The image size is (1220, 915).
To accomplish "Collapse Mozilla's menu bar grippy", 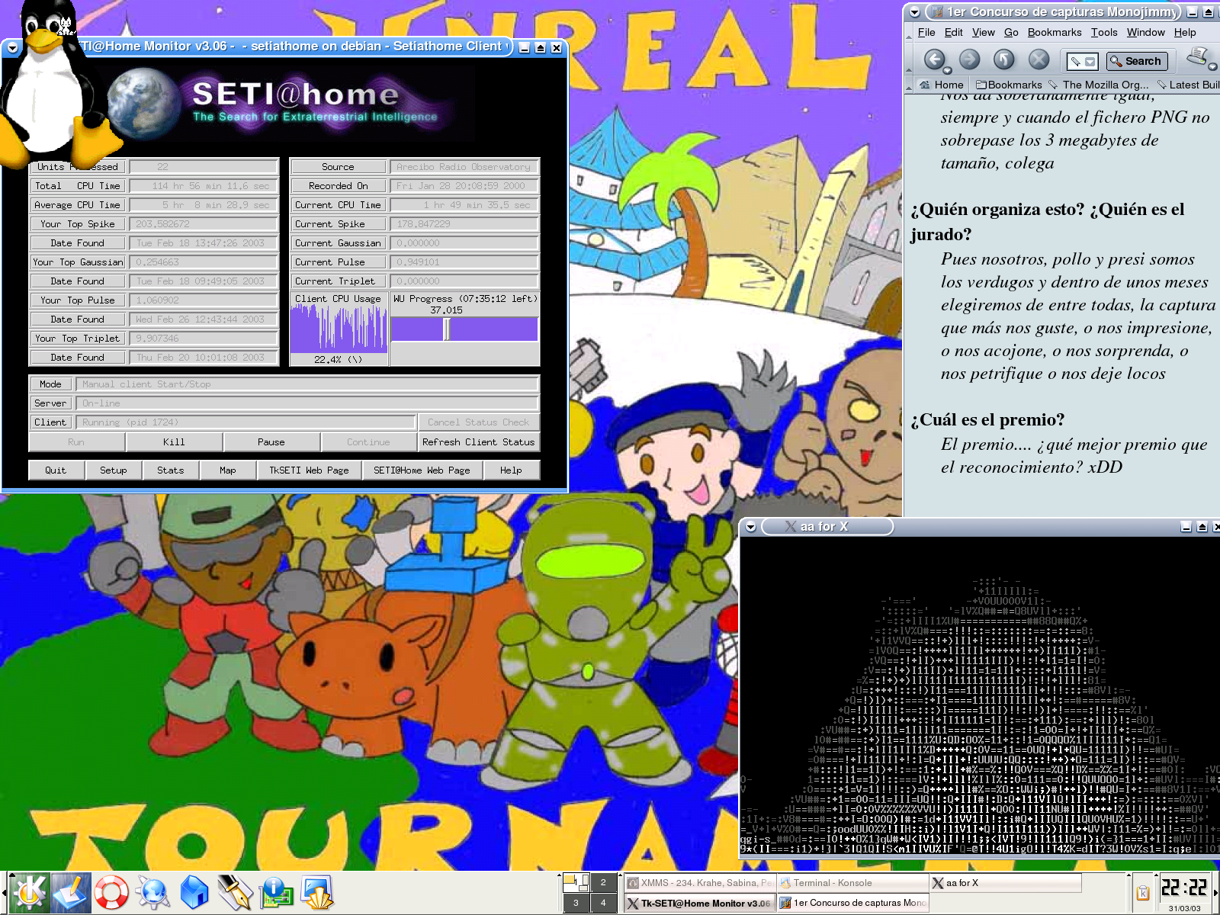I will pyautogui.click(x=909, y=33).
